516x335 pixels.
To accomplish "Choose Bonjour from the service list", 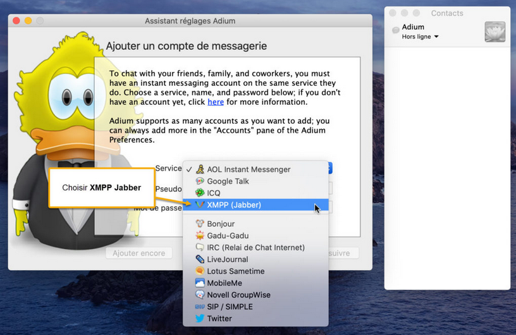I will 255,224.
